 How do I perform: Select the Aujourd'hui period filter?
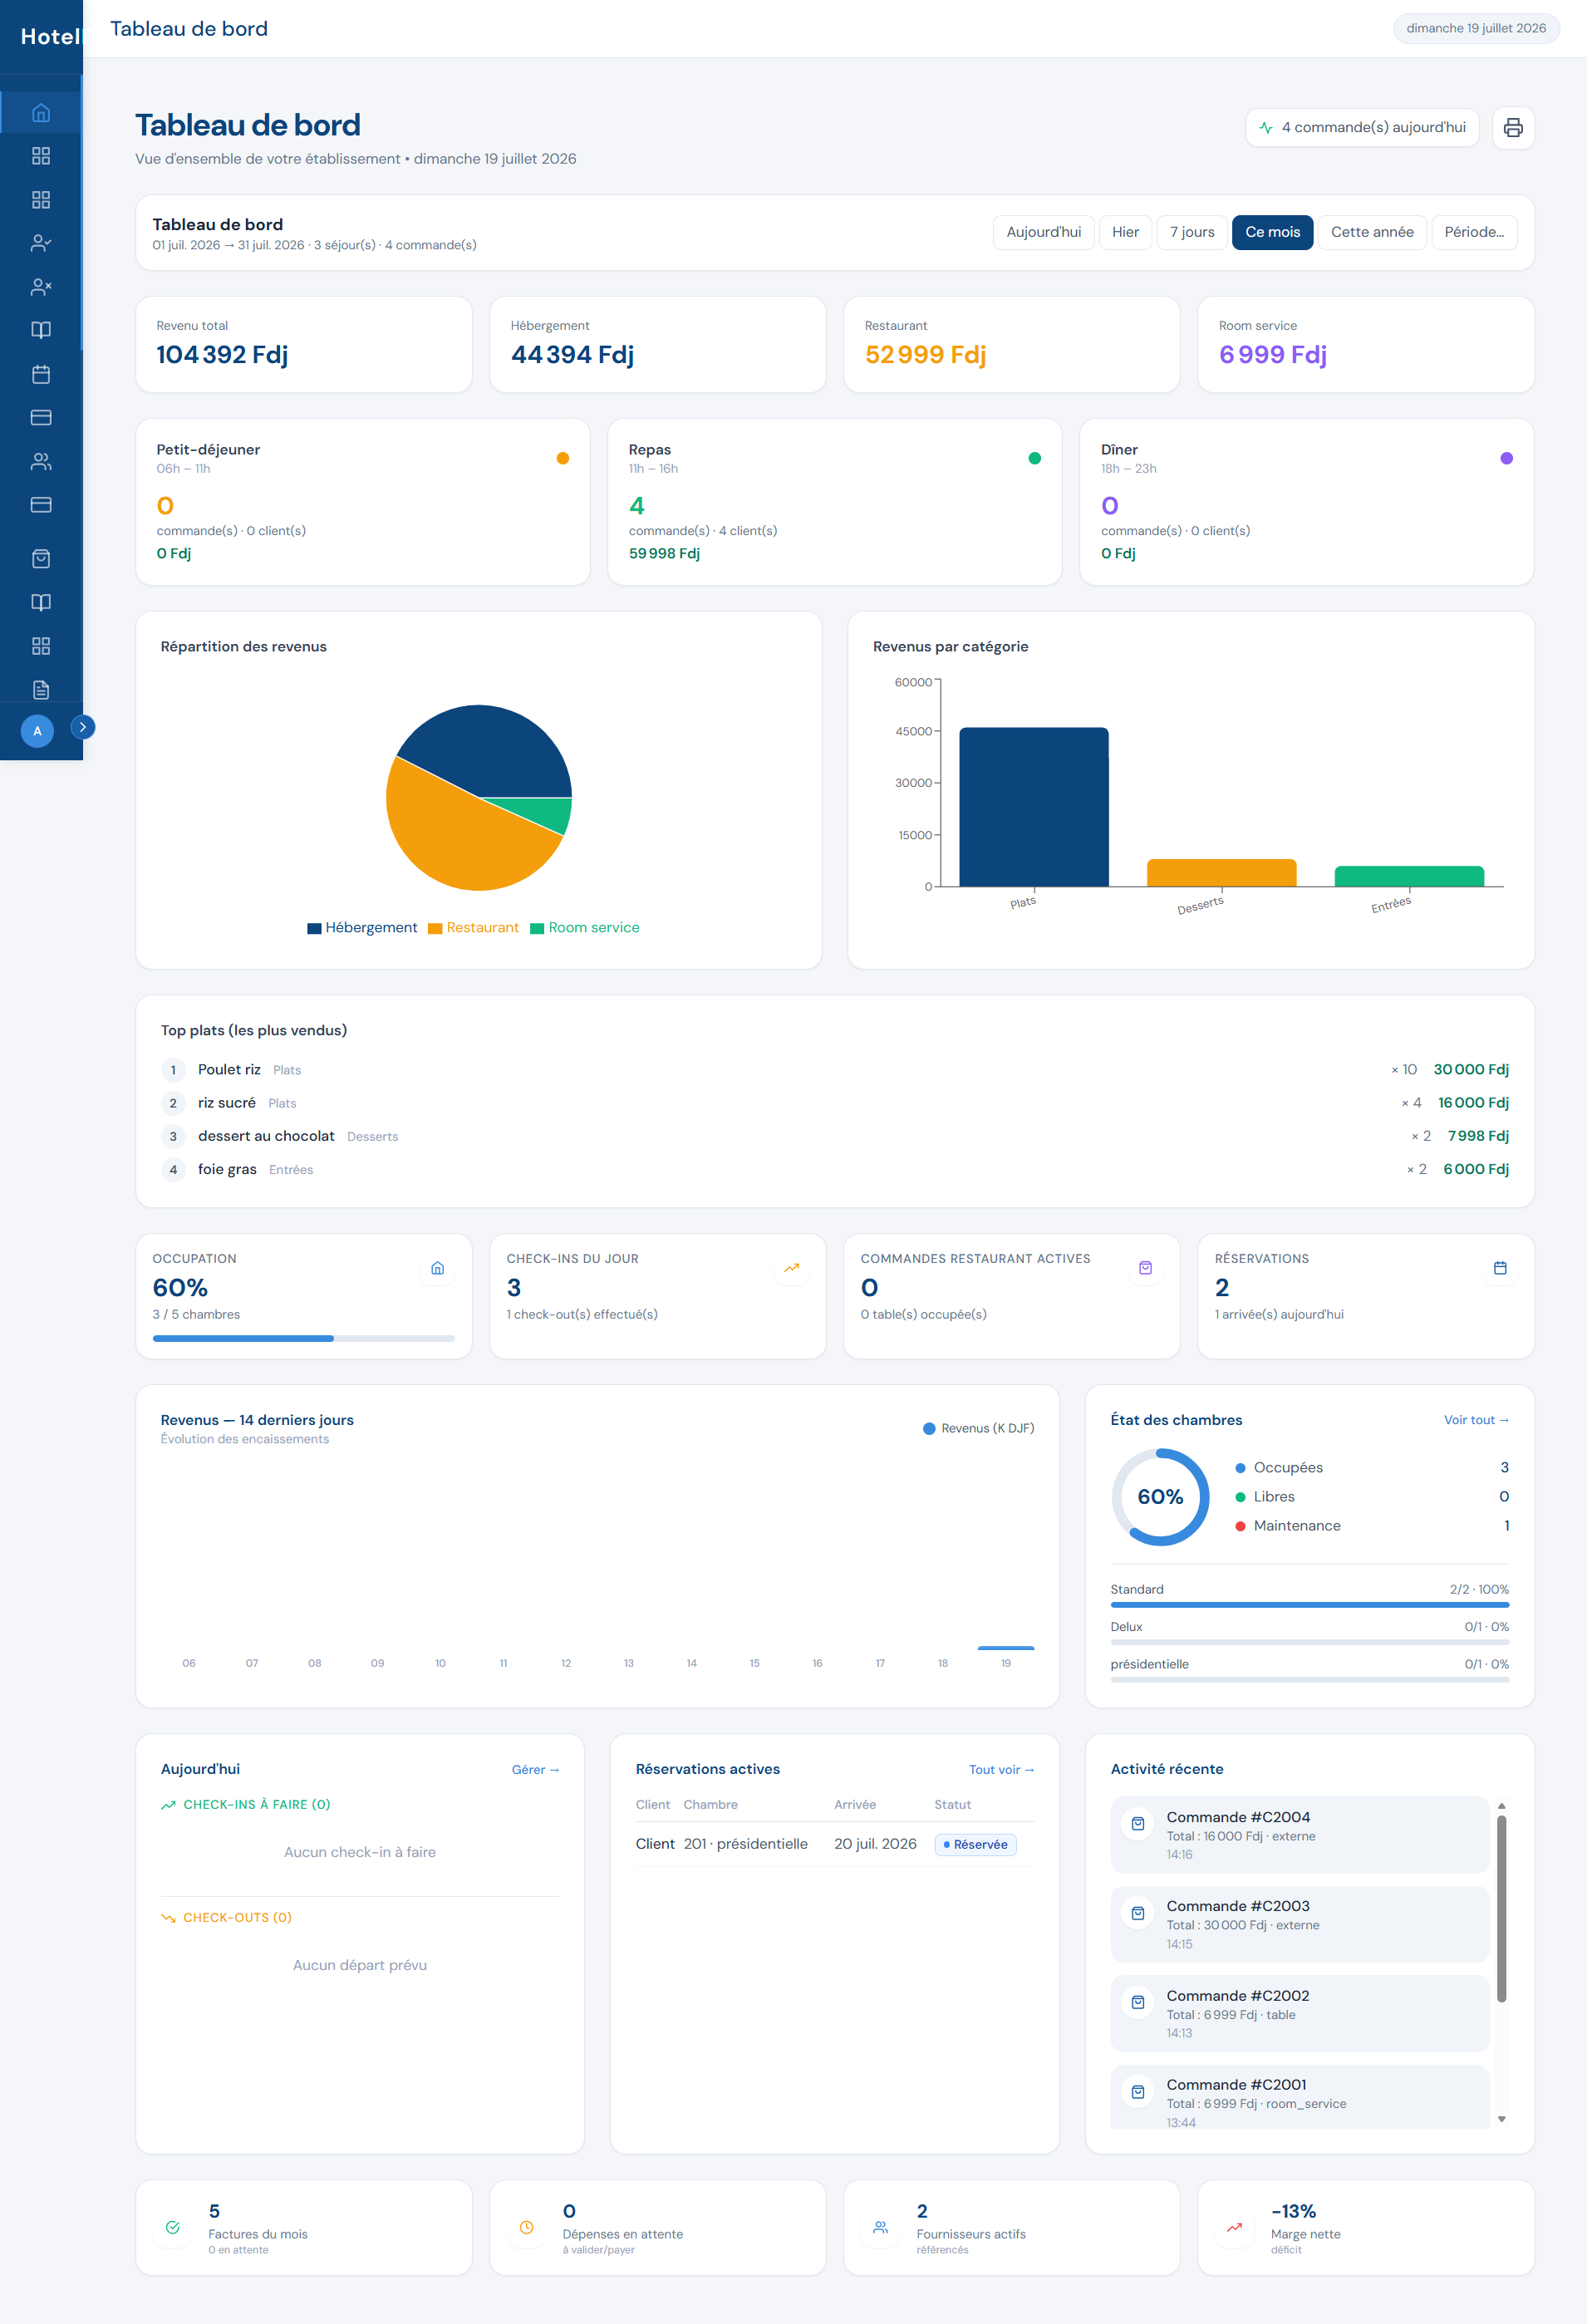1043,232
